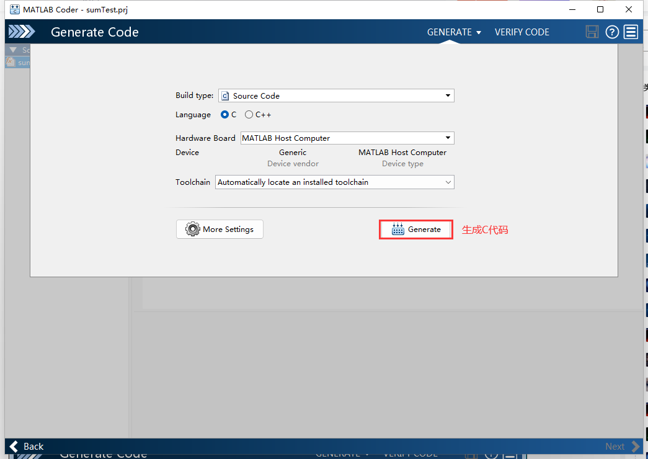The image size is (648, 459).
Task: Save the project with the floppy disk icon
Action: (592, 32)
